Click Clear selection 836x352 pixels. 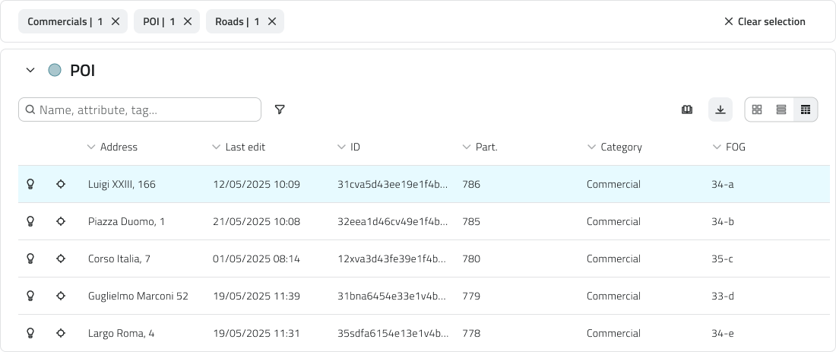pos(765,21)
